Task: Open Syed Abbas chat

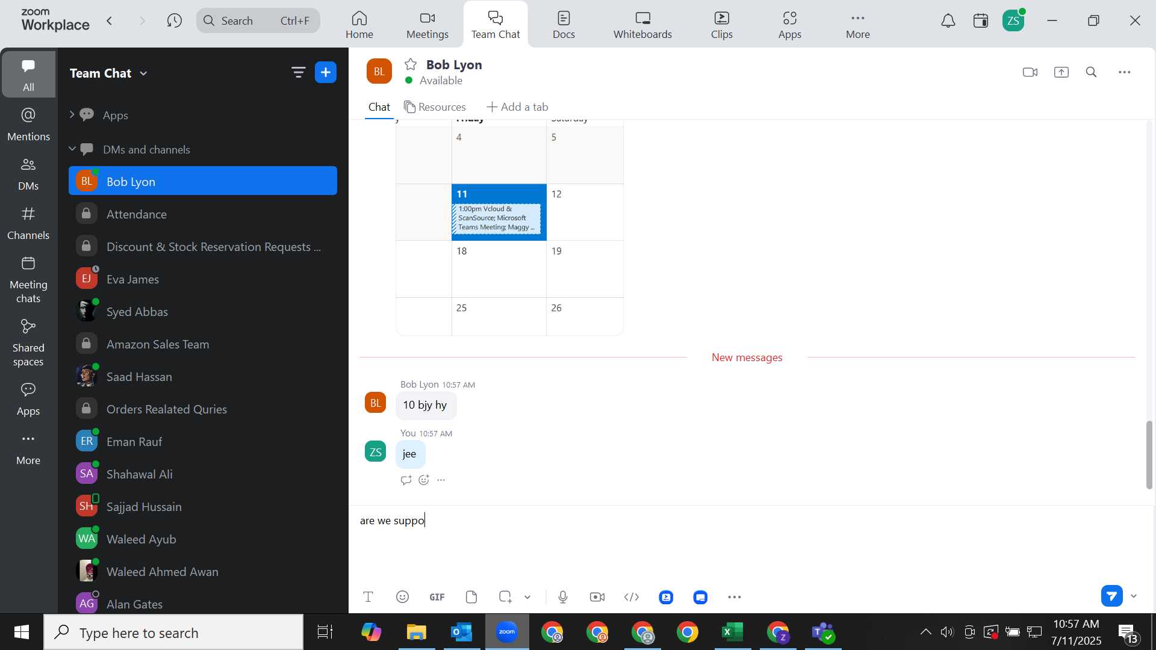Action: [203, 311]
